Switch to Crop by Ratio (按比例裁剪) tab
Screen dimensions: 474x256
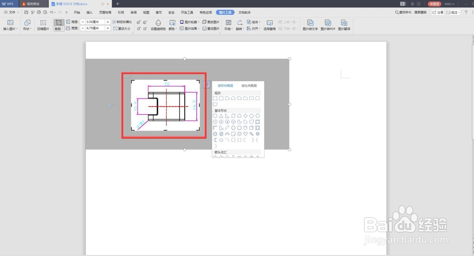(249, 85)
